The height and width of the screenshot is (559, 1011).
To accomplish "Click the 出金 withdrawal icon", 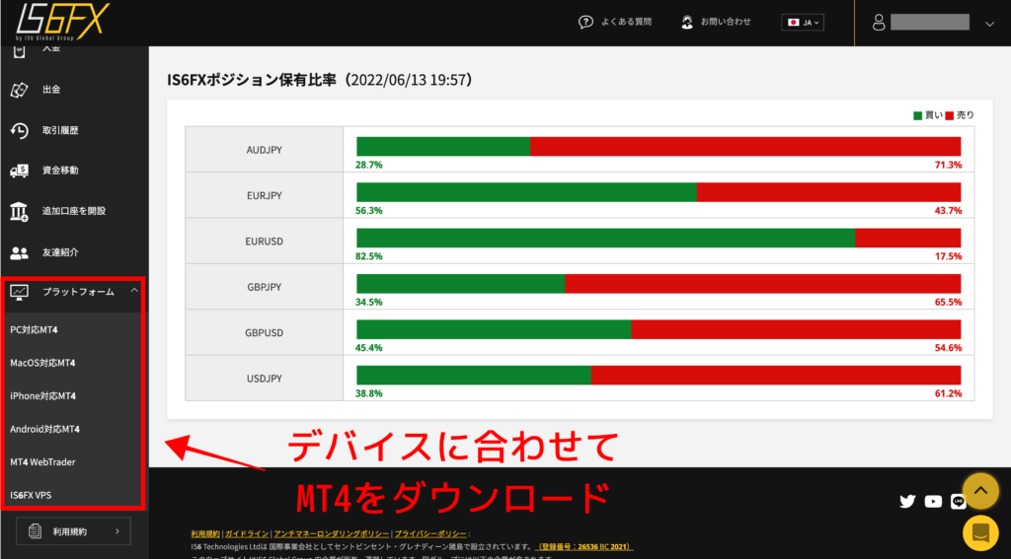I will click(20, 90).
